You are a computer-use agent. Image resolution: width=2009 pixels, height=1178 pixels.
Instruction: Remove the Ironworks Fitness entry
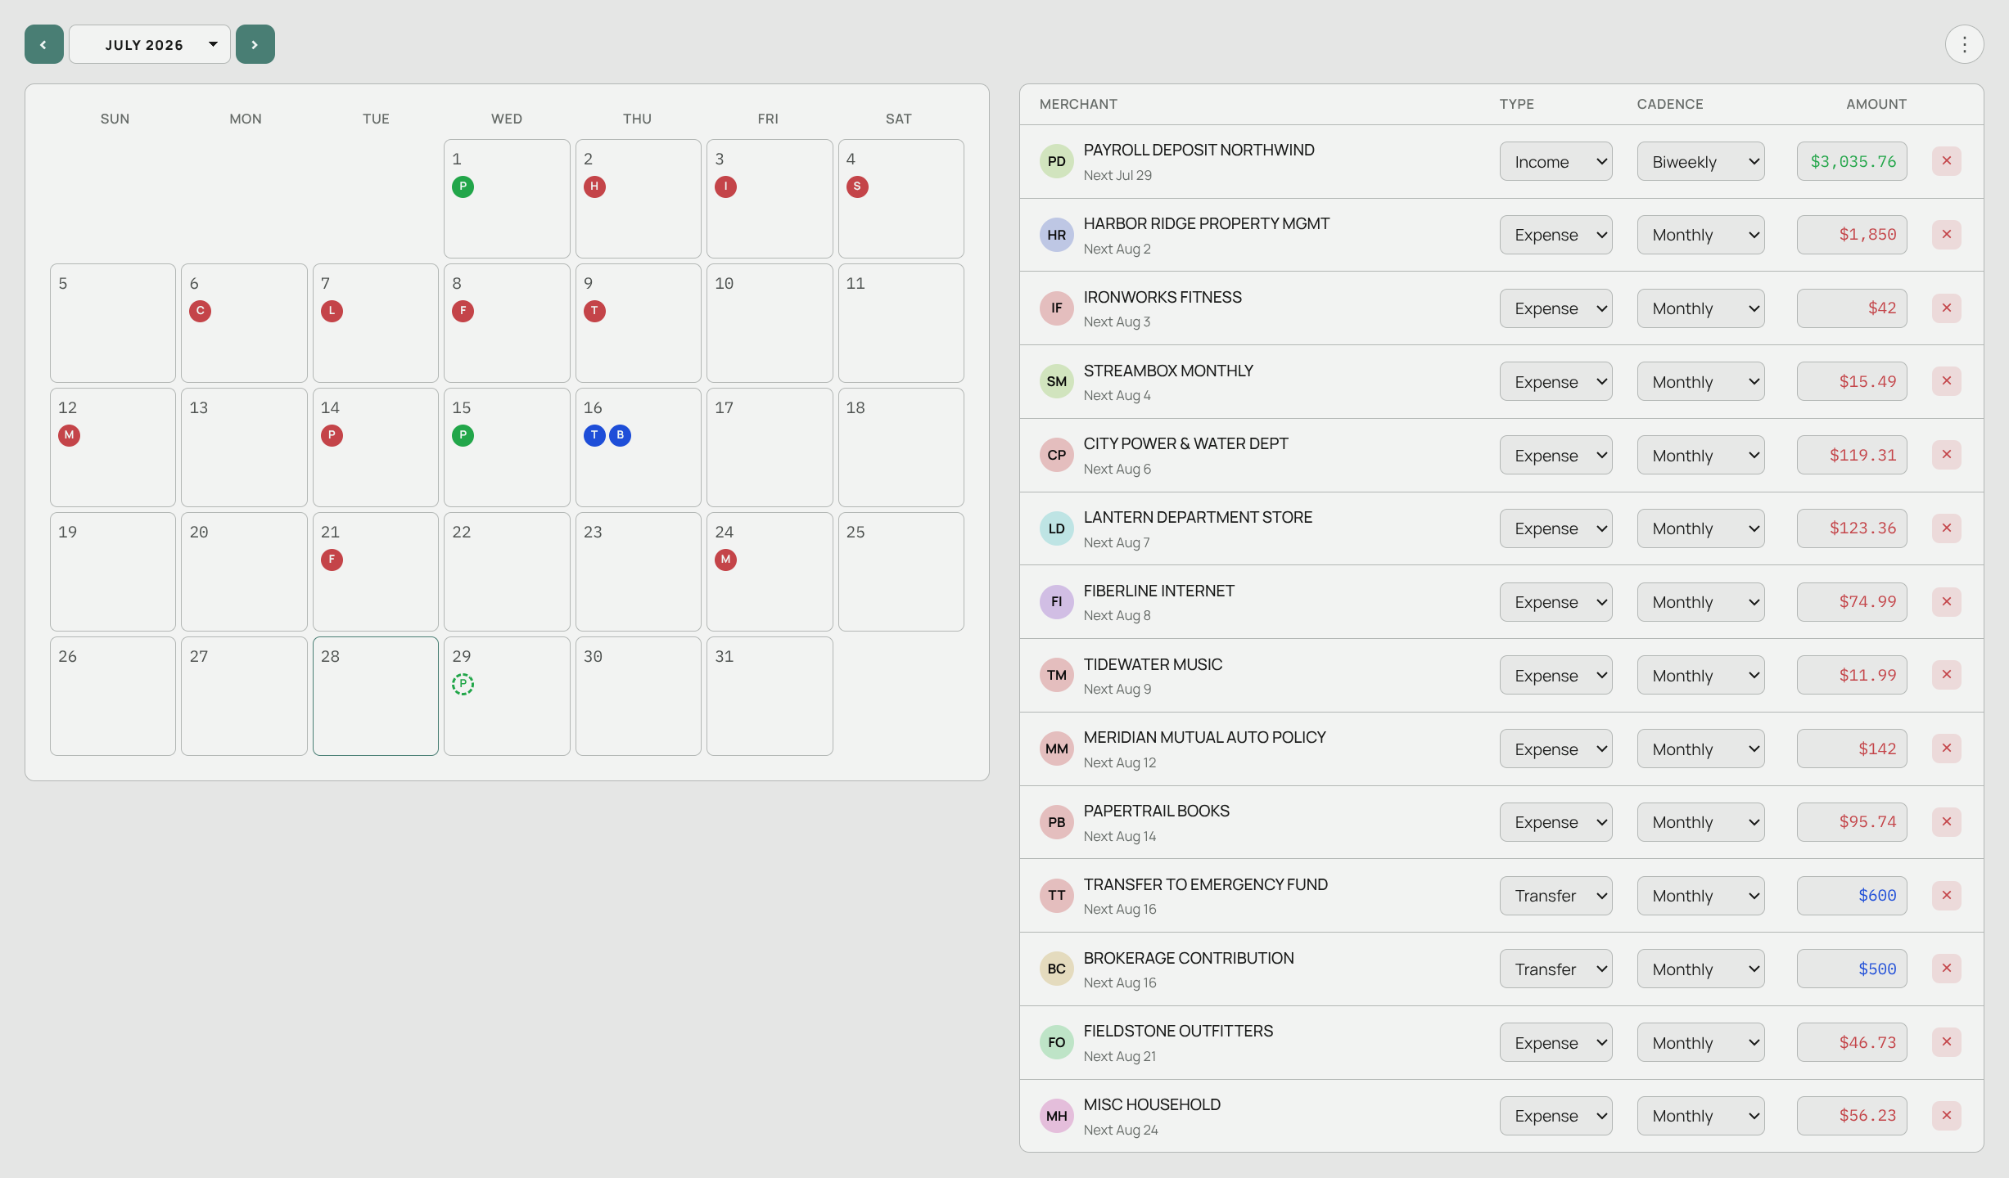(1947, 308)
